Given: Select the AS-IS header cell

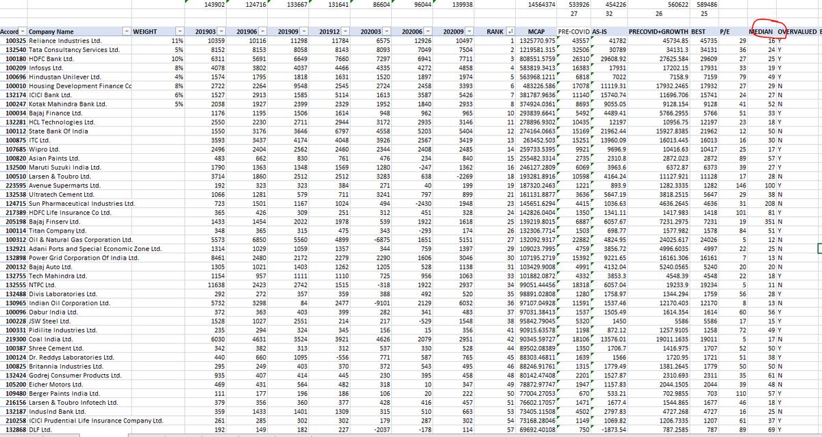Looking at the screenshot, I should point(608,32).
